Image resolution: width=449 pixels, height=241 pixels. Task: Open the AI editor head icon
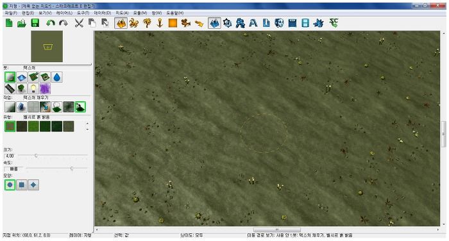coord(279,23)
